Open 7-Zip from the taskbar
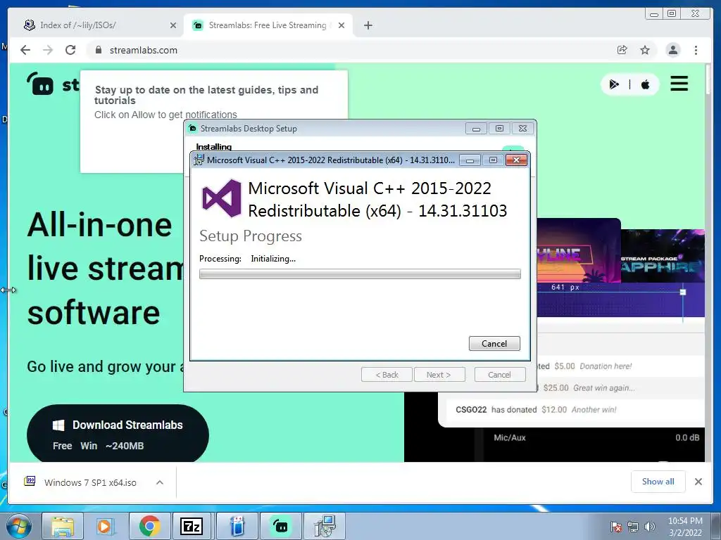The image size is (721, 540). (192, 527)
